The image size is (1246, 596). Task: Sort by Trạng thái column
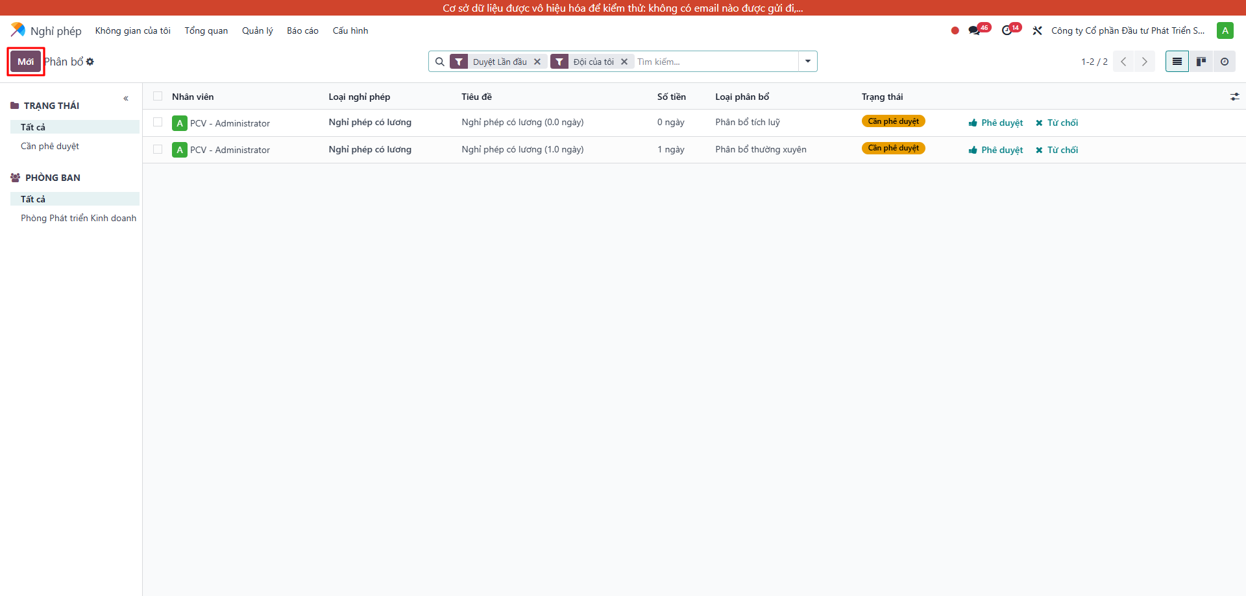(882, 97)
